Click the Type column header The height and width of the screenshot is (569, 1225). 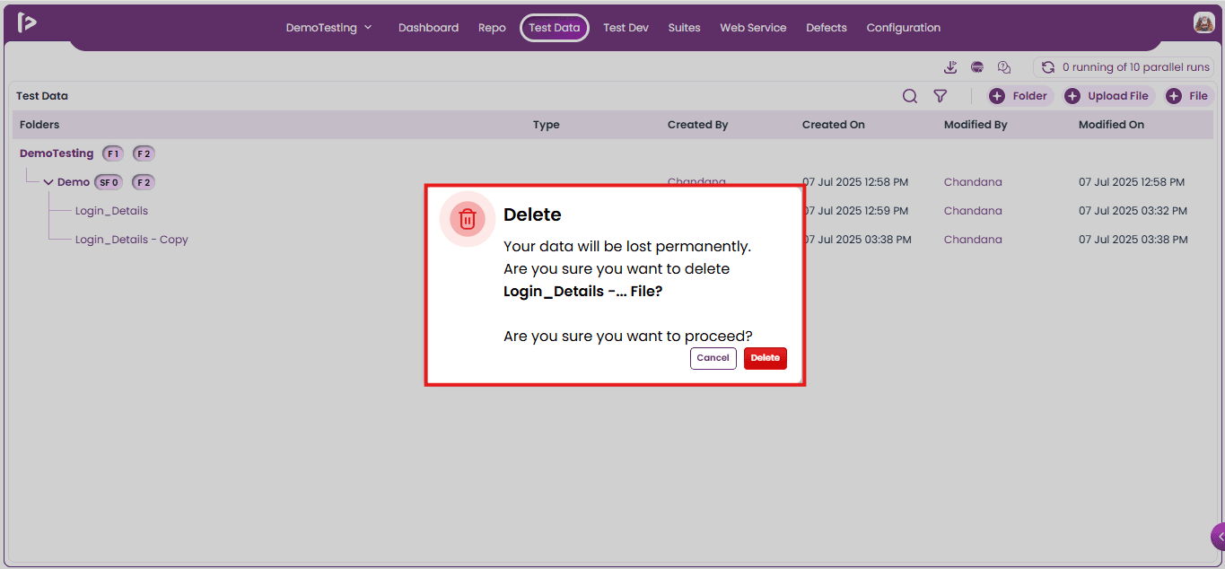[546, 125]
